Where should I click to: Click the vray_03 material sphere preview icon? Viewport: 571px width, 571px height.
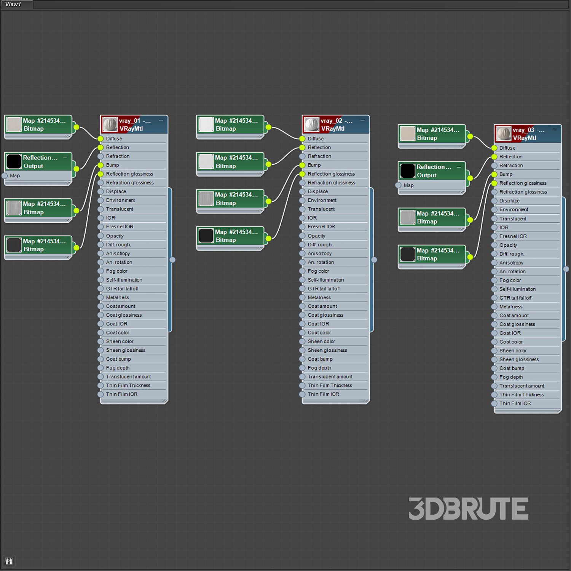(x=503, y=134)
